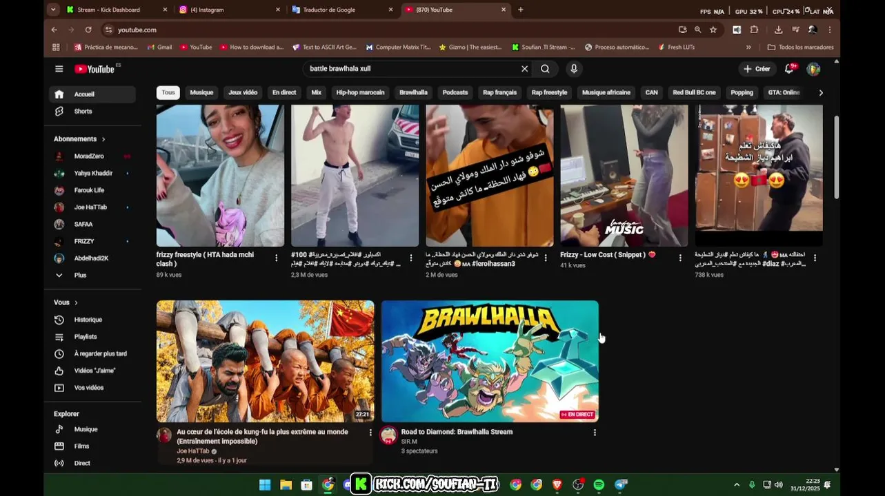Bookmark this page with the star icon
Viewport: 885px width, 496px height.
713,30
